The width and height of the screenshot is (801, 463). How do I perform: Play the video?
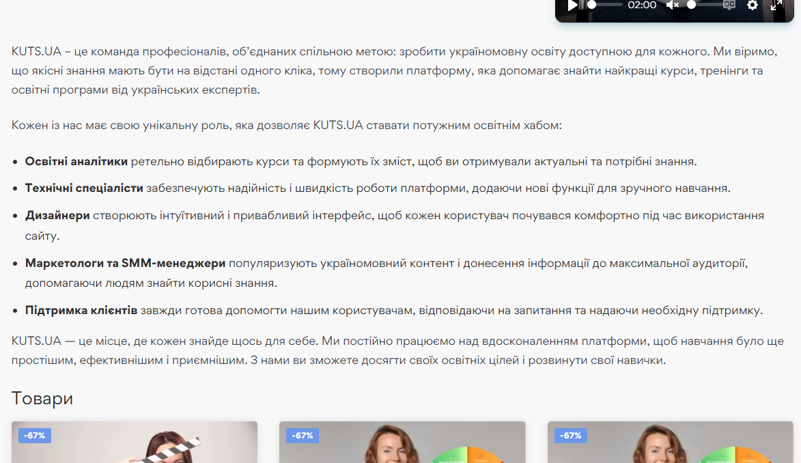572,5
